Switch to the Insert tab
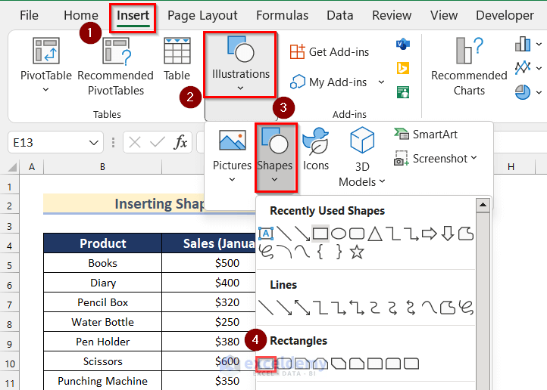 [133, 16]
